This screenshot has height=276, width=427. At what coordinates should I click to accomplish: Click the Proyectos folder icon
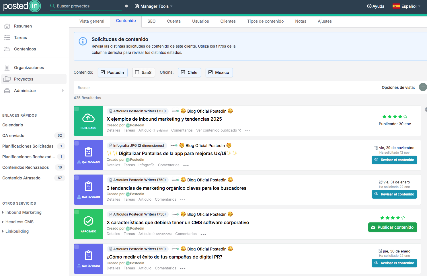[7, 79]
